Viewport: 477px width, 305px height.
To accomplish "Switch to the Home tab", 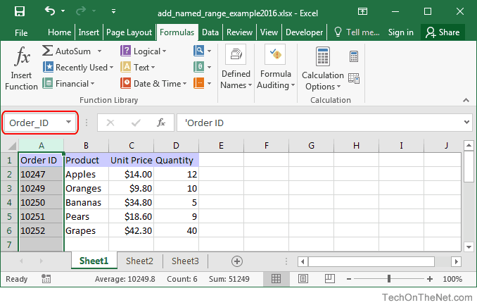I will pos(59,32).
